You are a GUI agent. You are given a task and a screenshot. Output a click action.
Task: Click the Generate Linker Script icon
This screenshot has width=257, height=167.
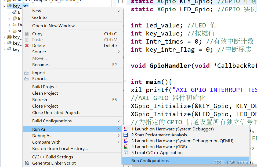[x=27, y=163]
